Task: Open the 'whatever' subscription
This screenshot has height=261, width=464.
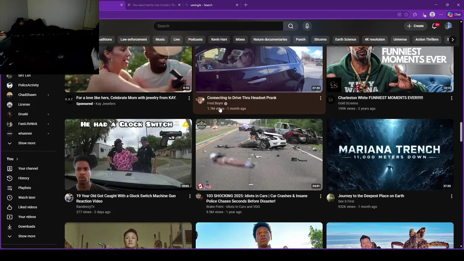Action: click(25, 133)
